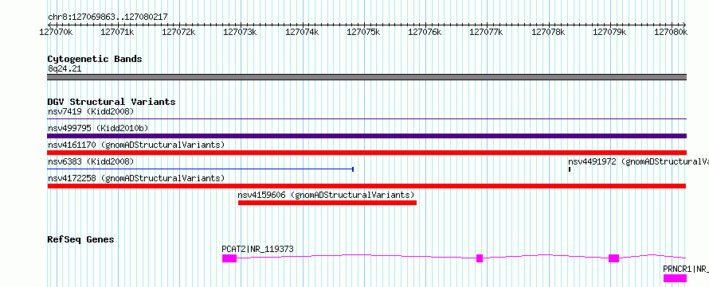
Task: Click the small nsv4491972 variant marker
Action: pos(570,169)
